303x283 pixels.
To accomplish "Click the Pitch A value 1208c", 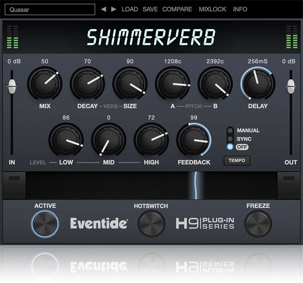I will point(173,61).
